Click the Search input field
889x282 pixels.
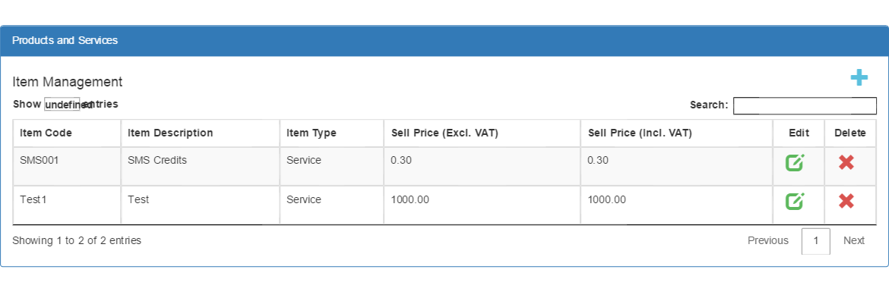point(805,105)
